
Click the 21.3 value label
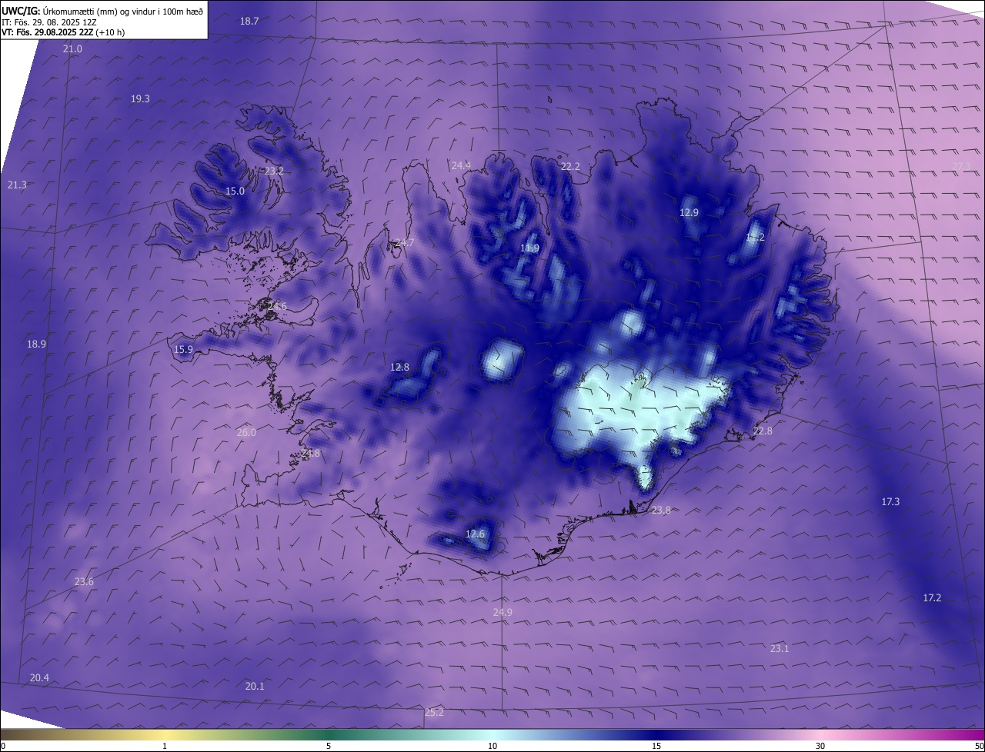(x=17, y=185)
